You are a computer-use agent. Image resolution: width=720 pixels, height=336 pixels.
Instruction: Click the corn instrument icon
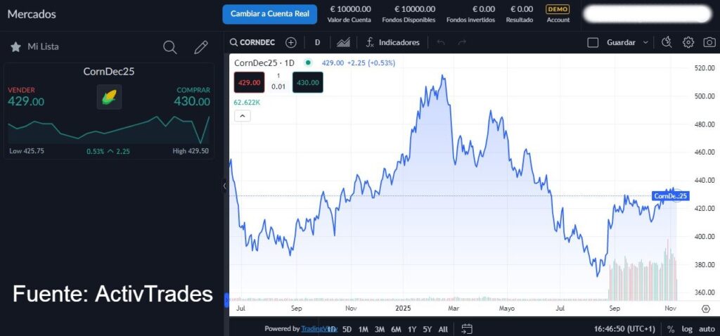109,97
